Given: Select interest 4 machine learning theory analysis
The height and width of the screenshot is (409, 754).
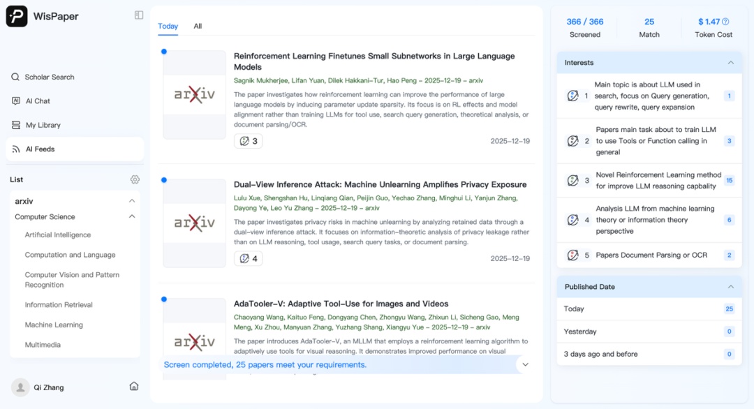Looking at the screenshot, I should (x=649, y=220).
